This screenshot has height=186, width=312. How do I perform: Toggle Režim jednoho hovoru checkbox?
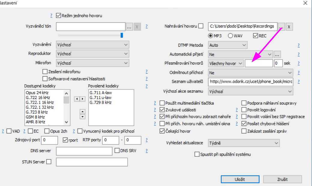pyautogui.click(x=59, y=16)
